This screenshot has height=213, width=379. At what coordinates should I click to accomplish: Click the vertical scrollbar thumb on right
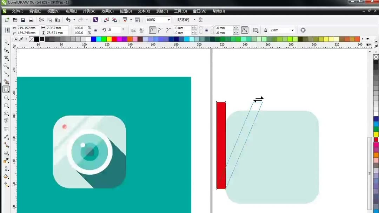tap(370, 173)
